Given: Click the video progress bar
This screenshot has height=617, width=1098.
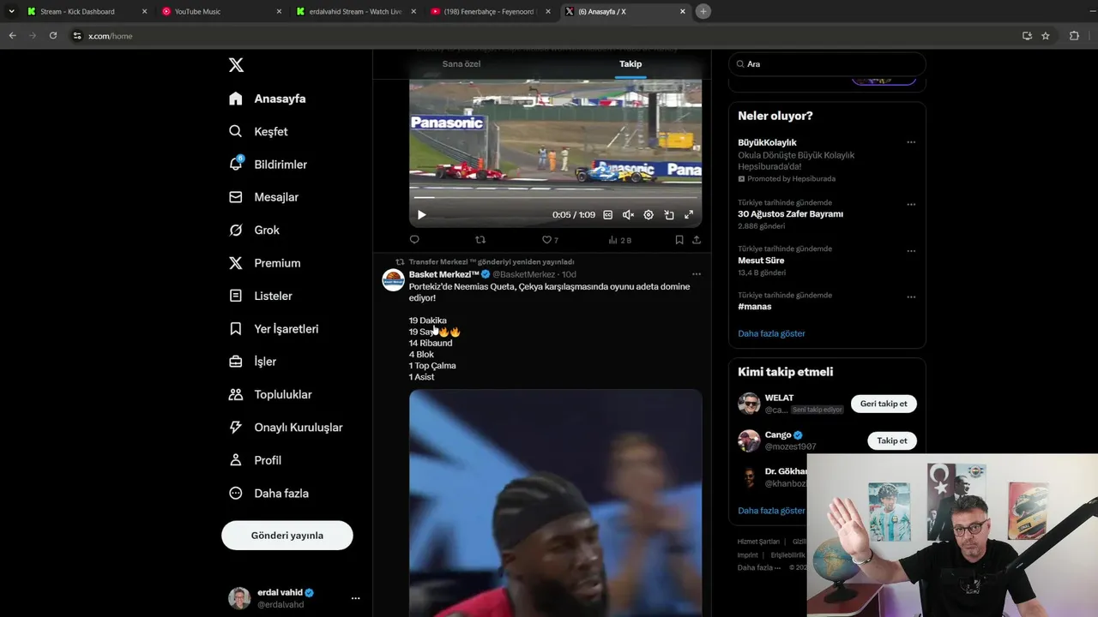Looking at the screenshot, I should pyautogui.click(x=555, y=198).
